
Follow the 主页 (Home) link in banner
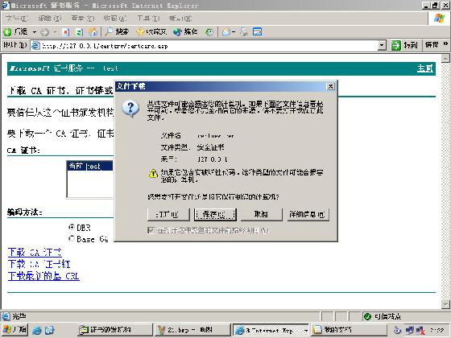(x=425, y=68)
